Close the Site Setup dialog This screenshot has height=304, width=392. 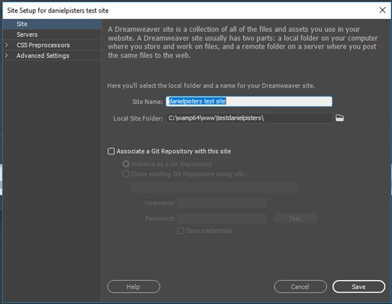(382, 10)
